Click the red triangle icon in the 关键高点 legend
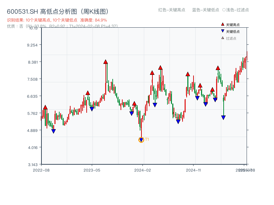Viewport: 274px width, 205px height. pos(223,24)
